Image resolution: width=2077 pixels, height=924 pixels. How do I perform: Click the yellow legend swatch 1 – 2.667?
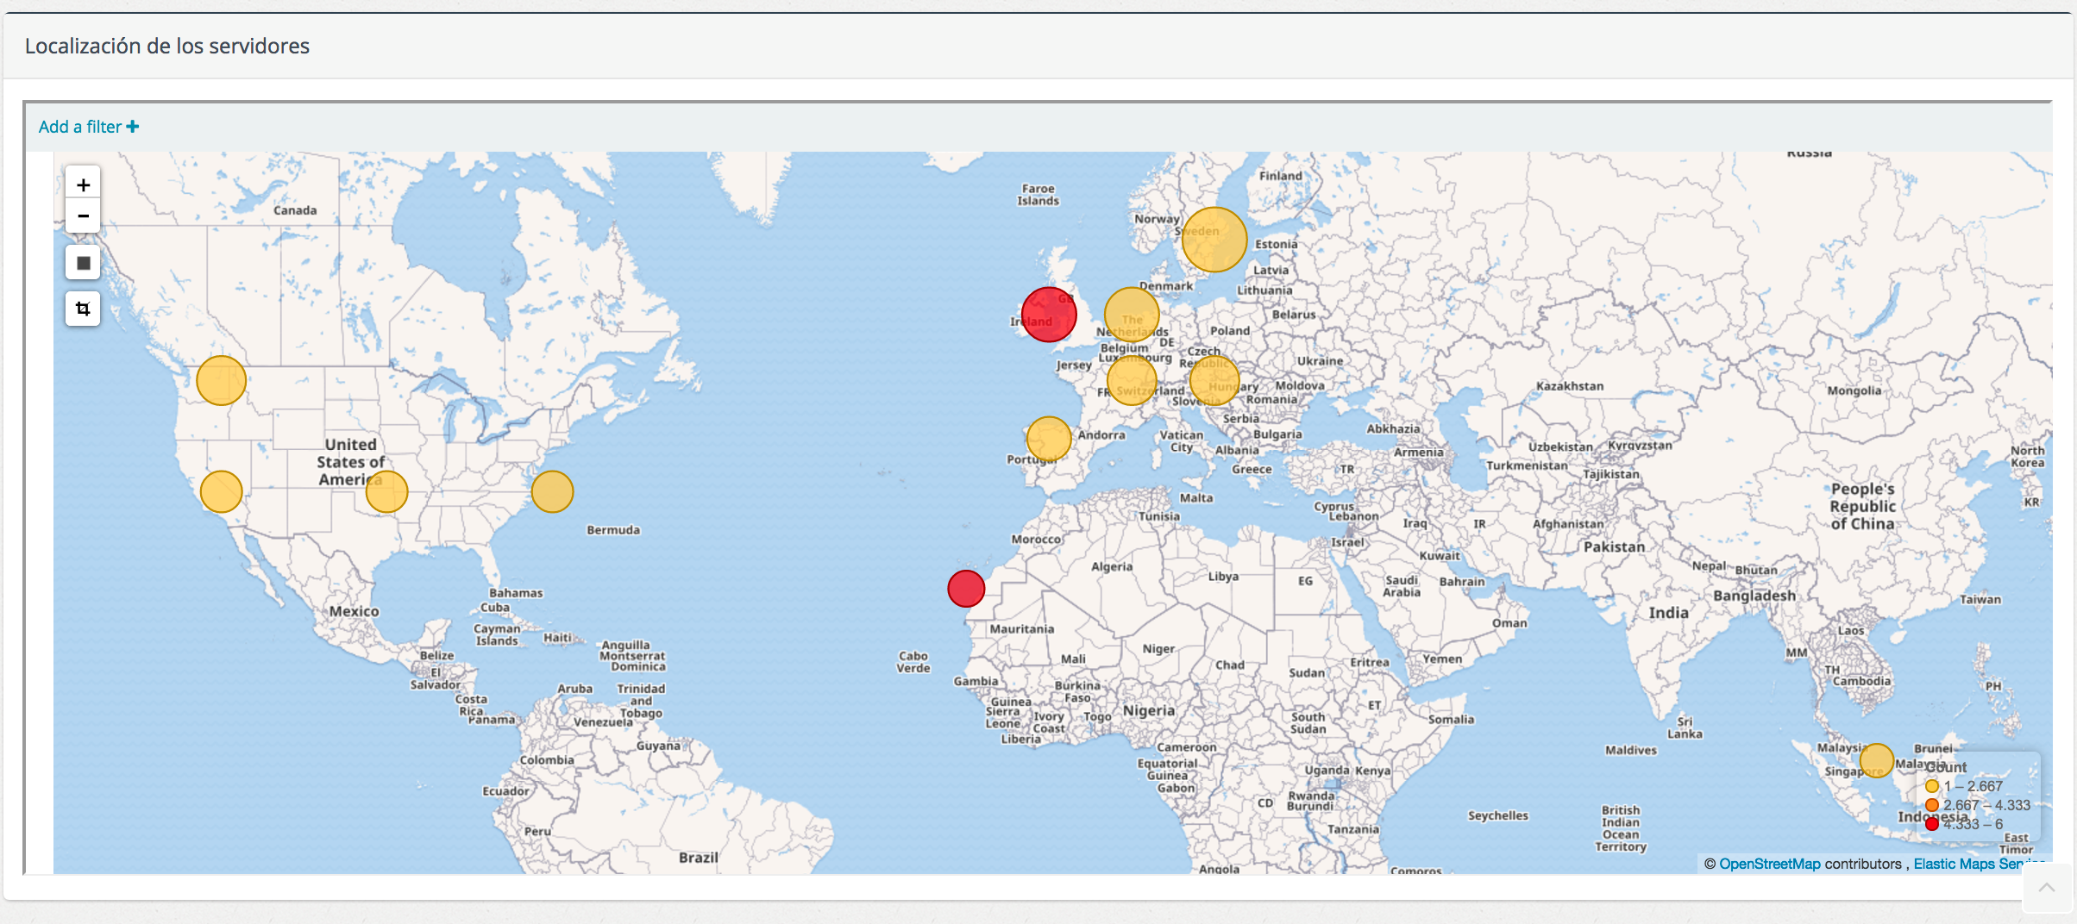1932,786
